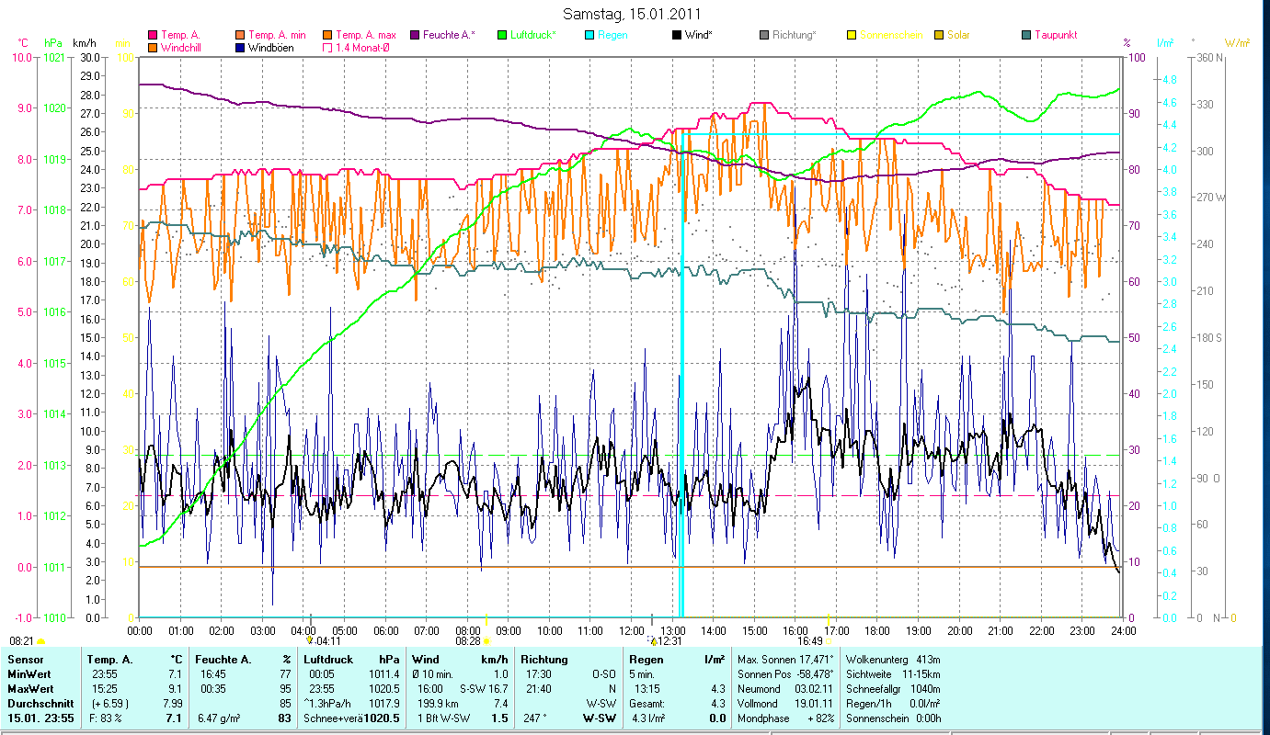Click the blue Windböen legend square
Screen dimensions: 1270x735
pos(240,47)
